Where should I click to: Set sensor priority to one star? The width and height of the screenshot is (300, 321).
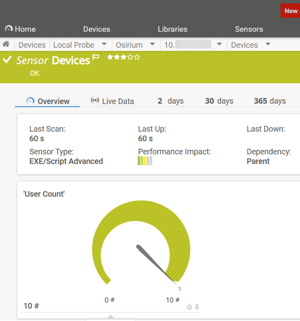click(x=110, y=57)
